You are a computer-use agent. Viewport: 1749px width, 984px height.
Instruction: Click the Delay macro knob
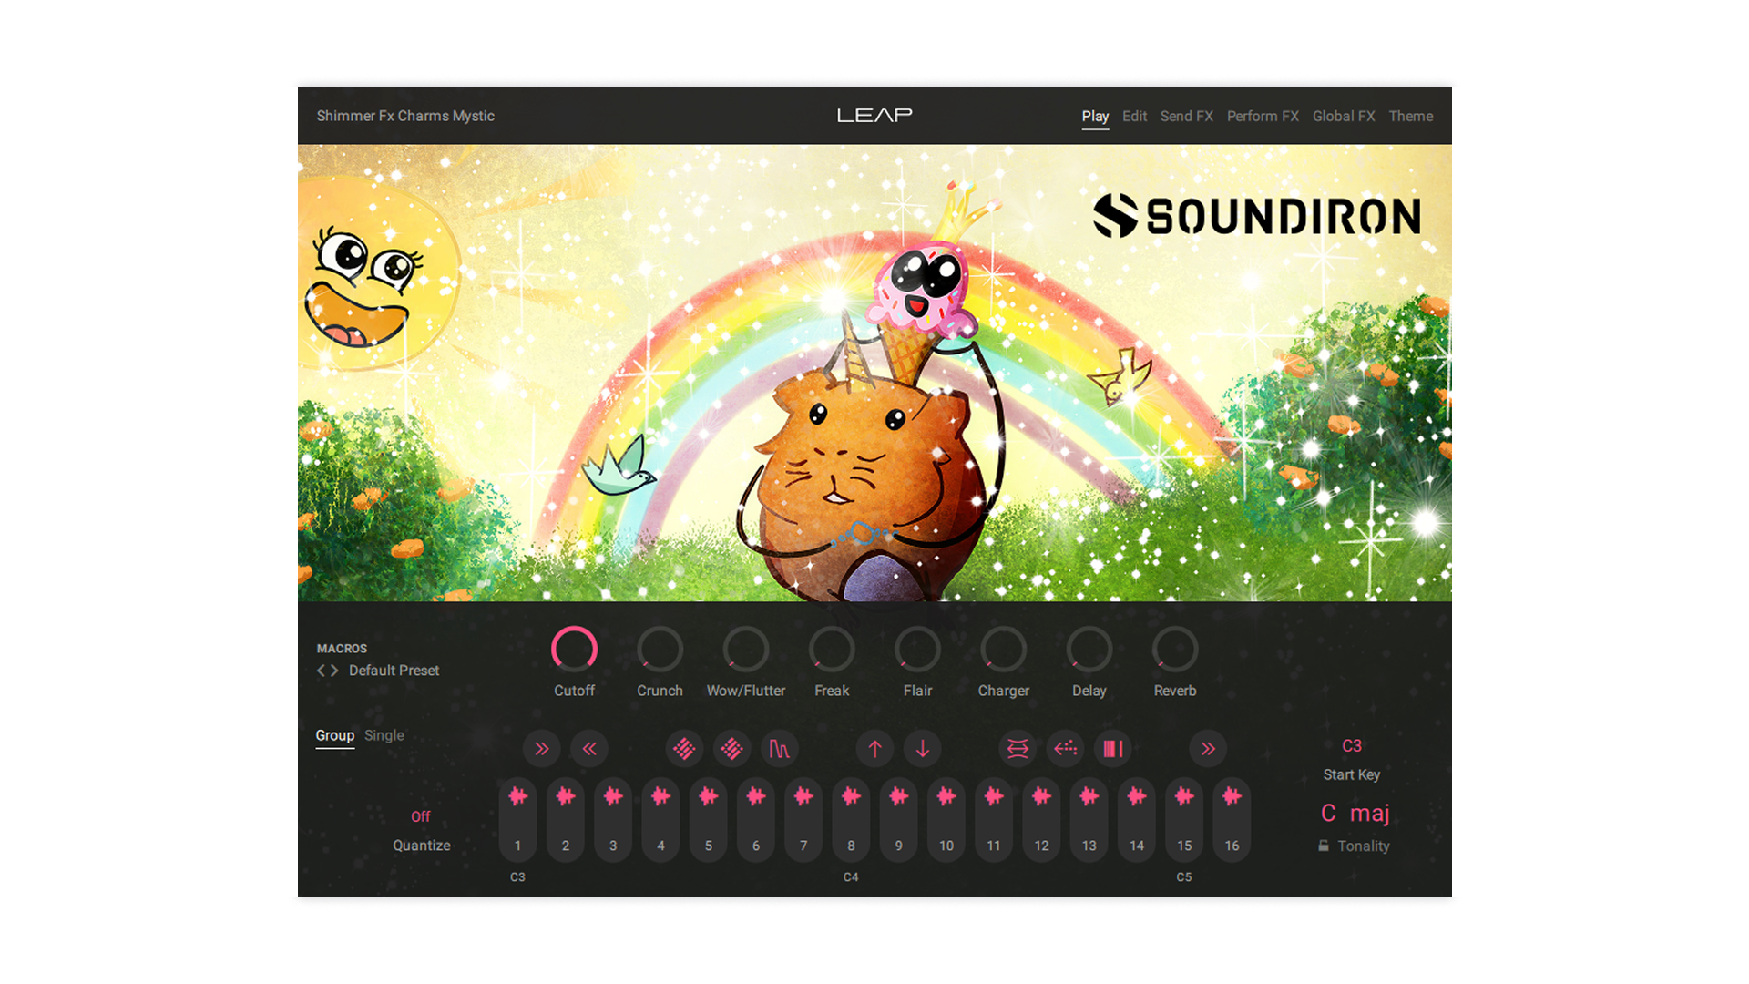point(1089,650)
